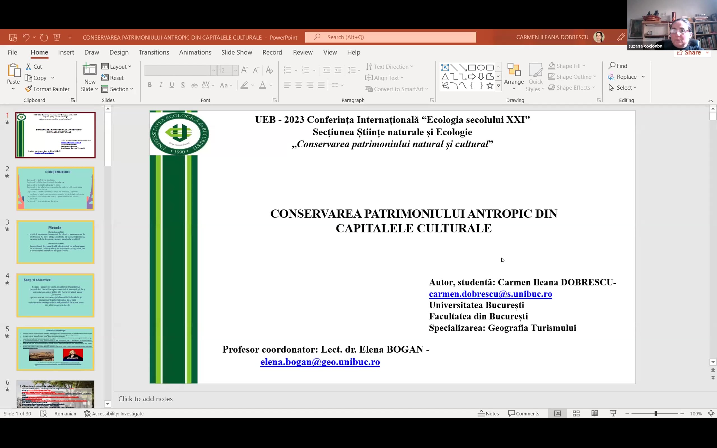This screenshot has width=717, height=448.
Task: Click the zoom slider handle
Action: click(655, 413)
